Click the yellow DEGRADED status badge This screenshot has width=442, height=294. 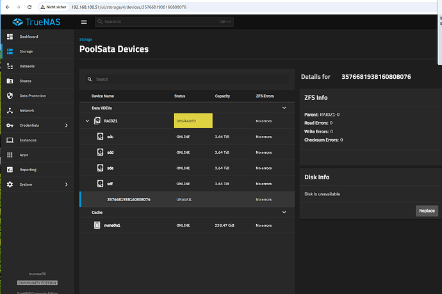(193, 120)
